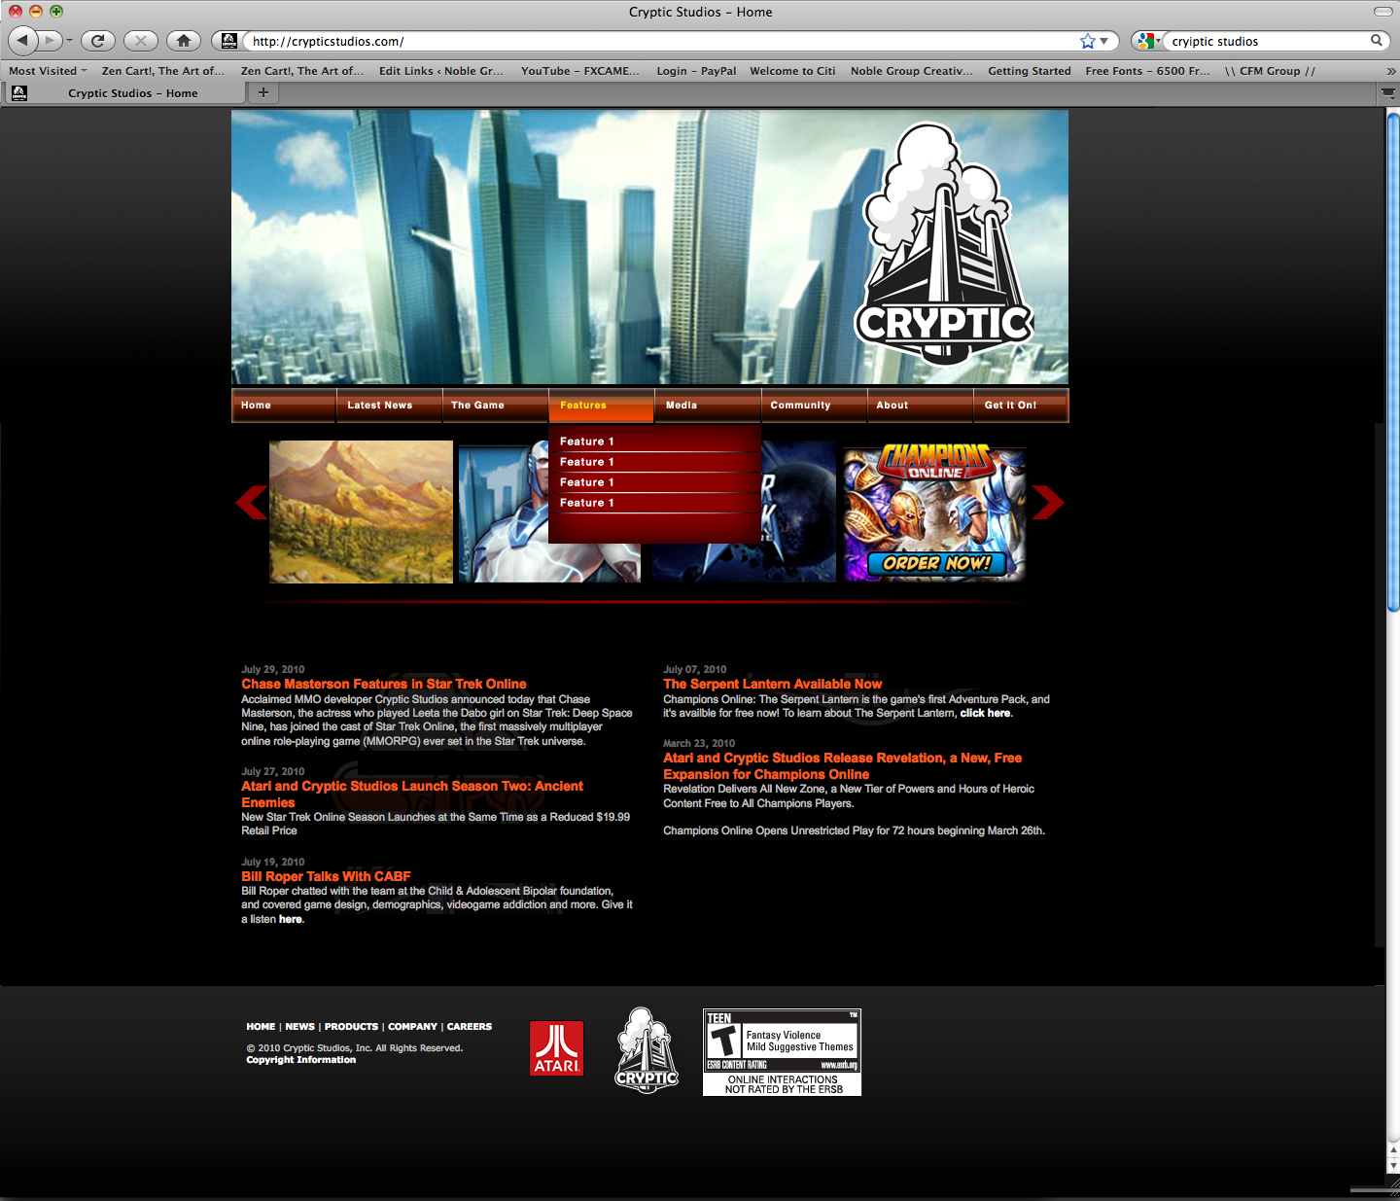
Task: Open the Media navigation item
Action: pyautogui.click(x=708, y=406)
